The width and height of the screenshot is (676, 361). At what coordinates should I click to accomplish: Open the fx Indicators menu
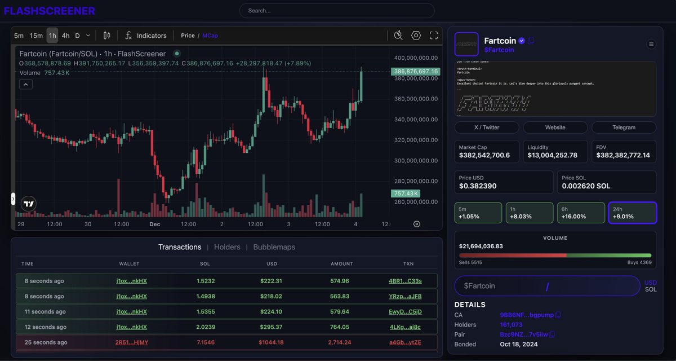(145, 36)
